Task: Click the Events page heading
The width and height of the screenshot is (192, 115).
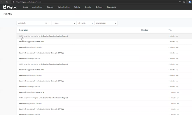Action: (x=7, y=14)
